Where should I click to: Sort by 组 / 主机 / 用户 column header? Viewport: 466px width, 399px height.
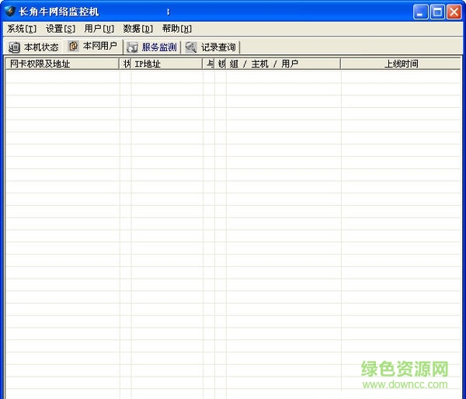tap(283, 64)
